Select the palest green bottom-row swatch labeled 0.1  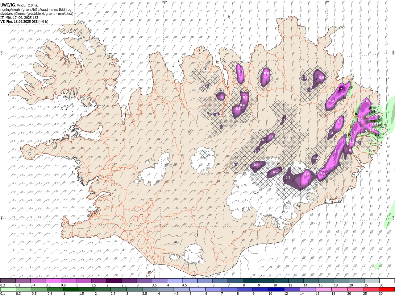8,290
